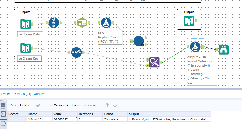Click the output formula annotation box

coord(202,70)
